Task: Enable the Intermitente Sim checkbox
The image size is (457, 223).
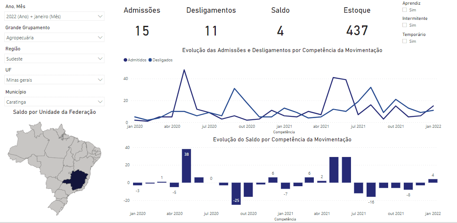Action: pyautogui.click(x=405, y=25)
